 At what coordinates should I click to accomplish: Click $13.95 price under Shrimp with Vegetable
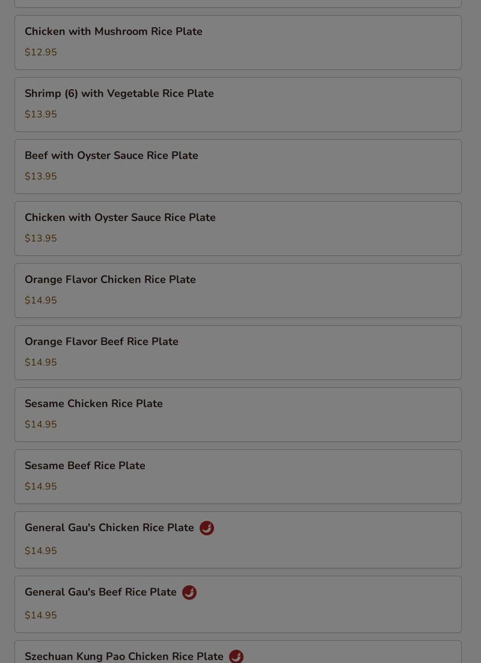pos(40,114)
